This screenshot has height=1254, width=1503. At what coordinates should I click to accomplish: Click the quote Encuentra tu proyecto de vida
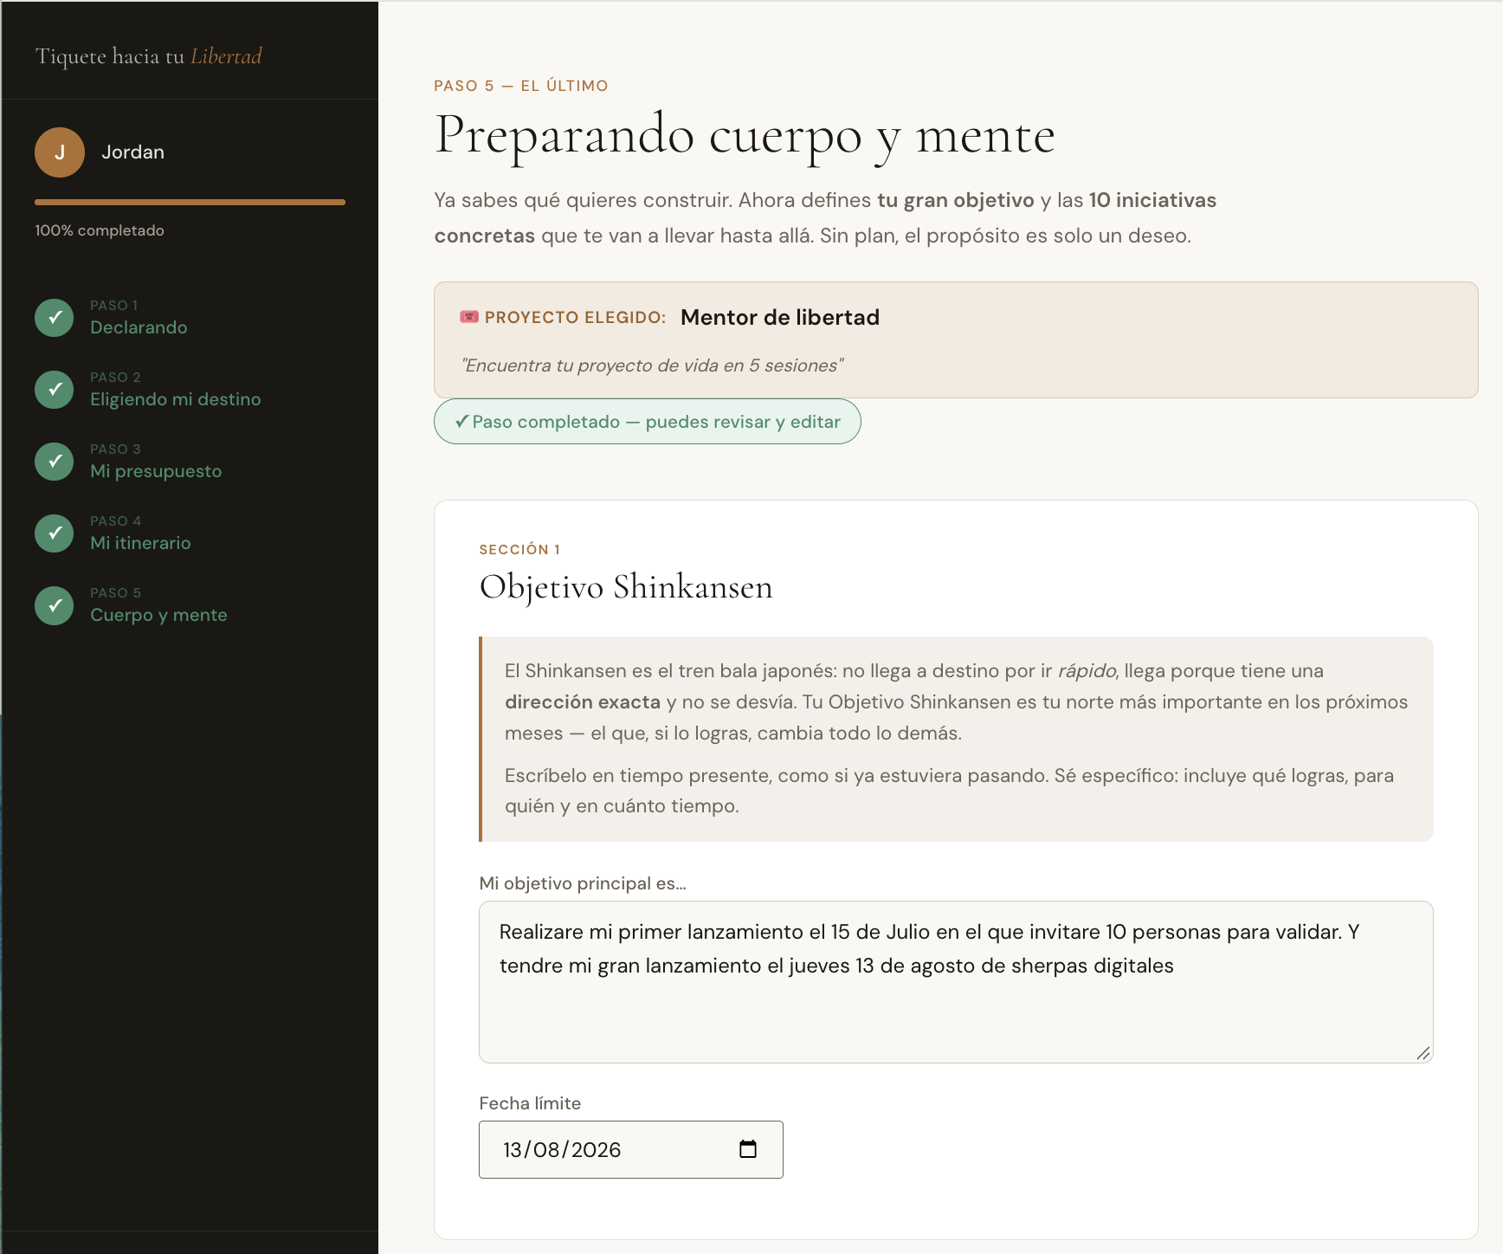(652, 365)
